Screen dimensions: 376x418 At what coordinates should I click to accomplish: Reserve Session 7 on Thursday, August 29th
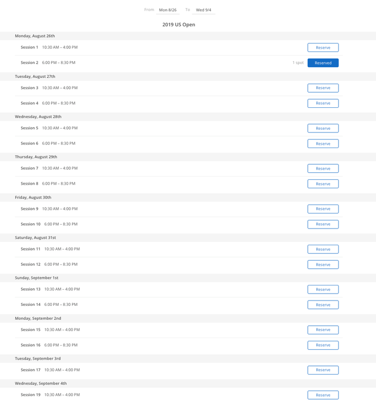click(323, 168)
